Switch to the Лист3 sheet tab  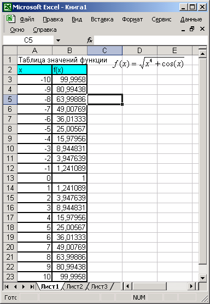(100, 286)
